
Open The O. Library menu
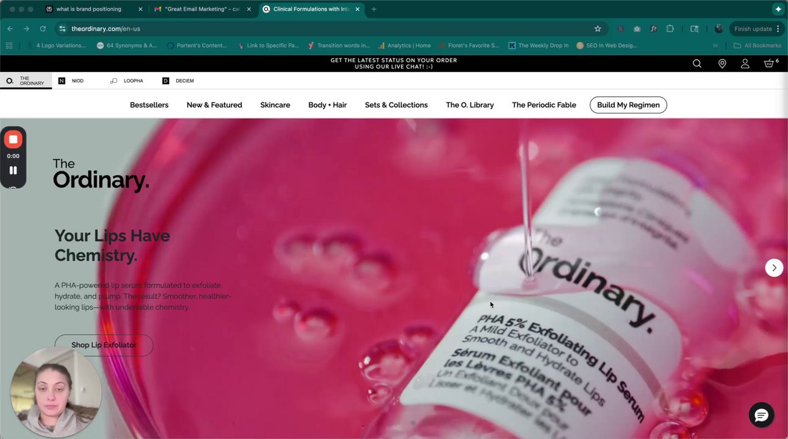pyautogui.click(x=470, y=105)
